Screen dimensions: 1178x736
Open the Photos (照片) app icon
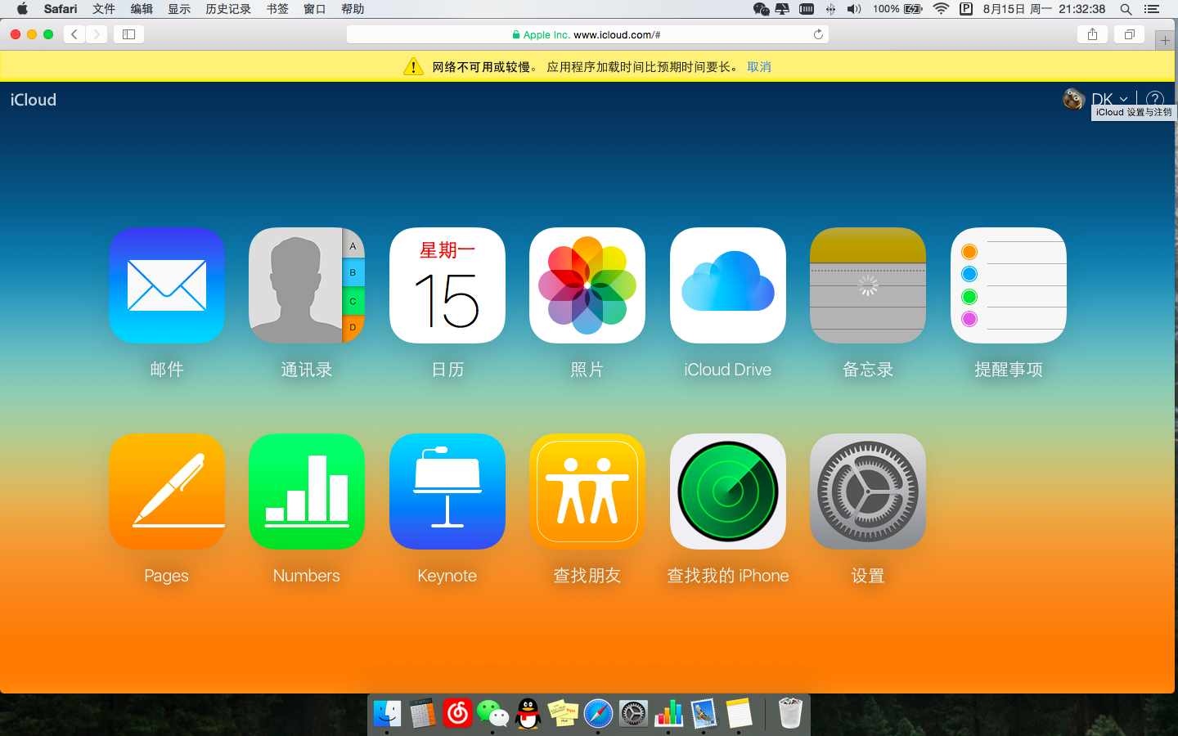pyautogui.click(x=587, y=285)
